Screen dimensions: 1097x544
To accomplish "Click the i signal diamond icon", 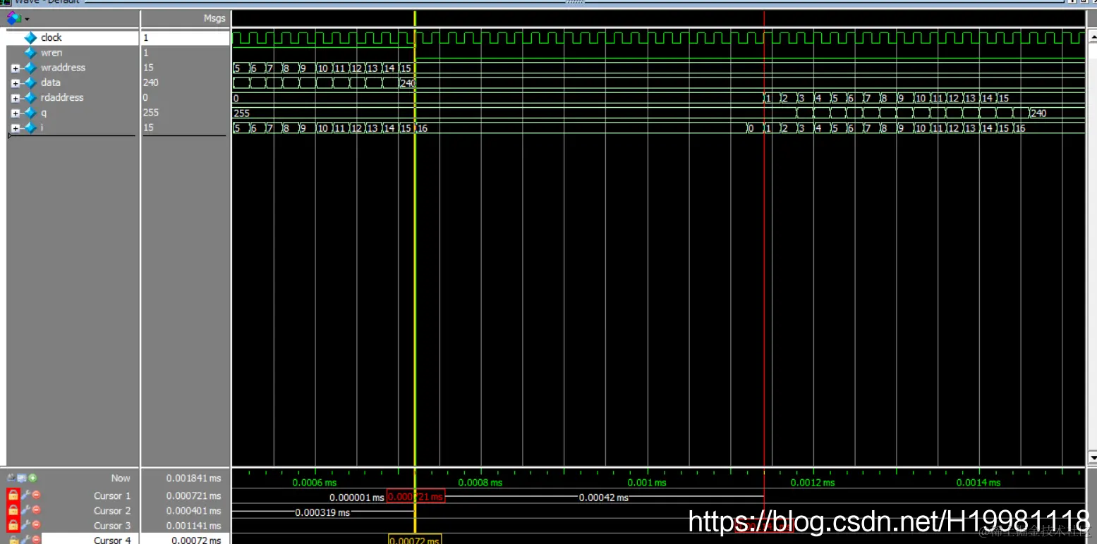I will tap(30, 128).
